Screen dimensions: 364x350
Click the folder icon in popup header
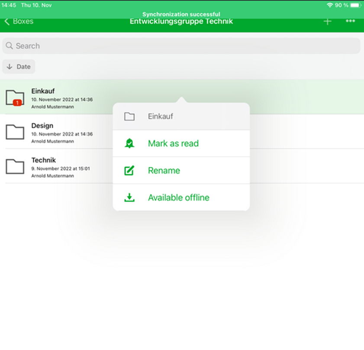click(129, 117)
